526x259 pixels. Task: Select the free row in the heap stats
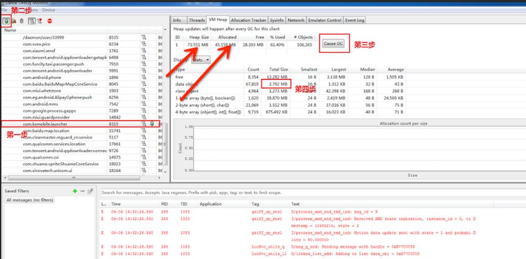point(289,77)
